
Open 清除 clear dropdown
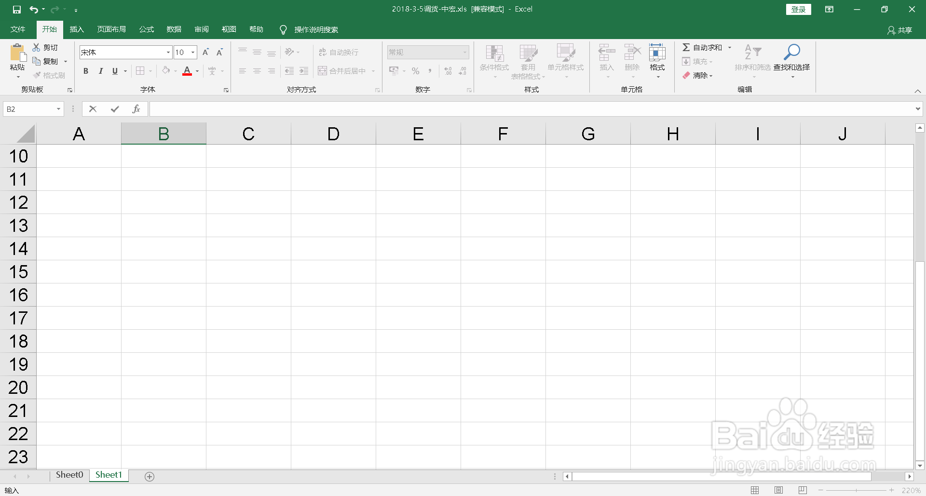pyautogui.click(x=697, y=75)
